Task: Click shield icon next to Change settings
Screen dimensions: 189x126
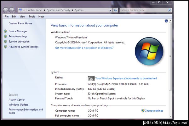Action: [143, 111]
